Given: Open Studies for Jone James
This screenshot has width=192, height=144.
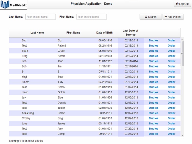Looking at the screenshot, I should 153,124.
